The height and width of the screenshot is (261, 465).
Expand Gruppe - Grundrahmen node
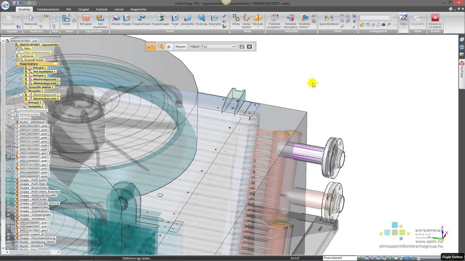8,211
